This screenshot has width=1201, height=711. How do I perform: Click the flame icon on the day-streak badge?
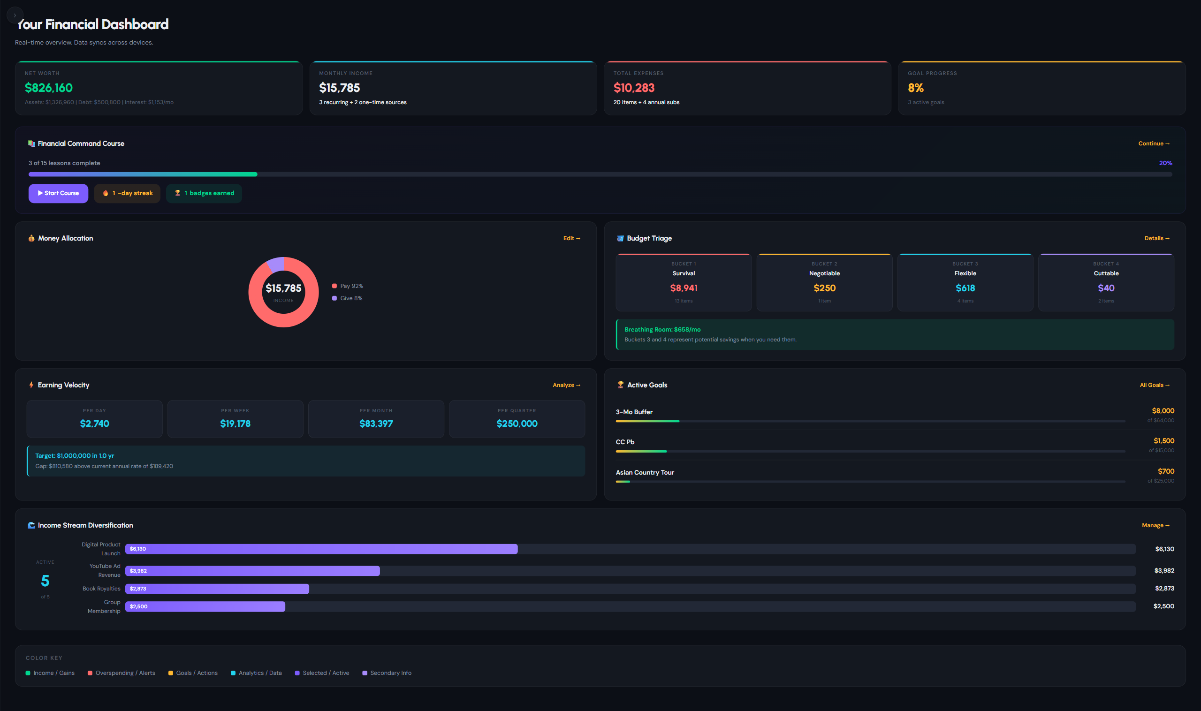click(x=106, y=193)
